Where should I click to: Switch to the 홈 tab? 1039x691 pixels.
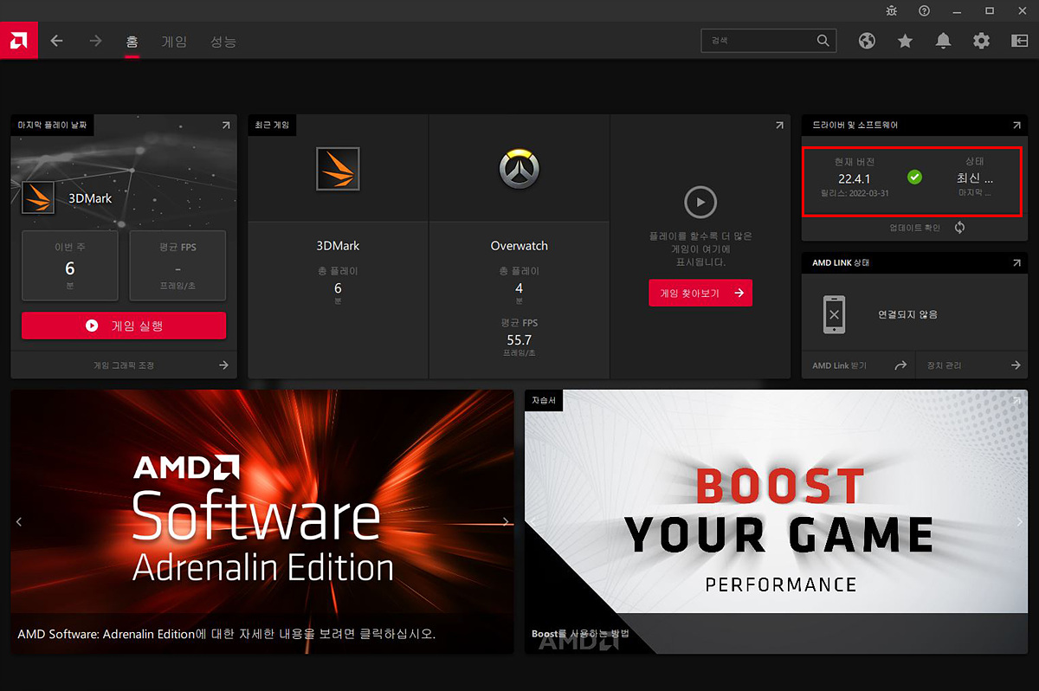pyautogui.click(x=132, y=42)
